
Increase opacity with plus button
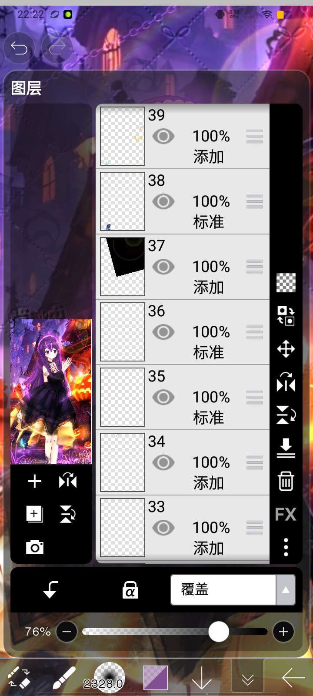[283, 632]
